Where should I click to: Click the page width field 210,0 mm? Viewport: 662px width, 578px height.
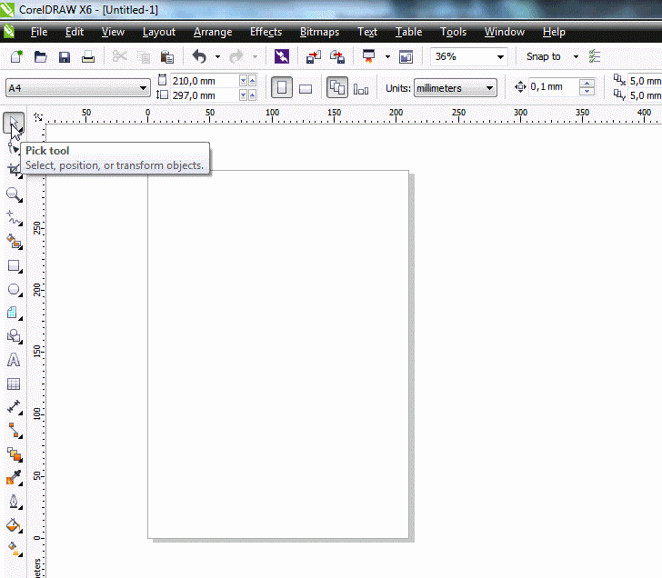point(204,81)
